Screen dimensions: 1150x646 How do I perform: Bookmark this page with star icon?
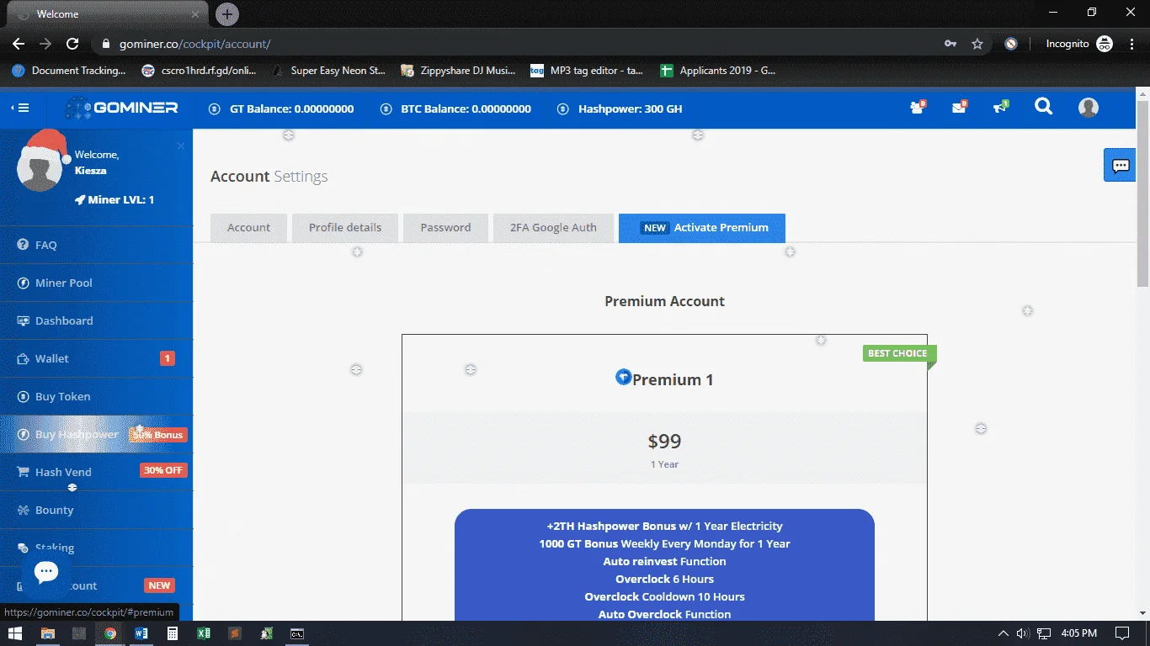(977, 44)
